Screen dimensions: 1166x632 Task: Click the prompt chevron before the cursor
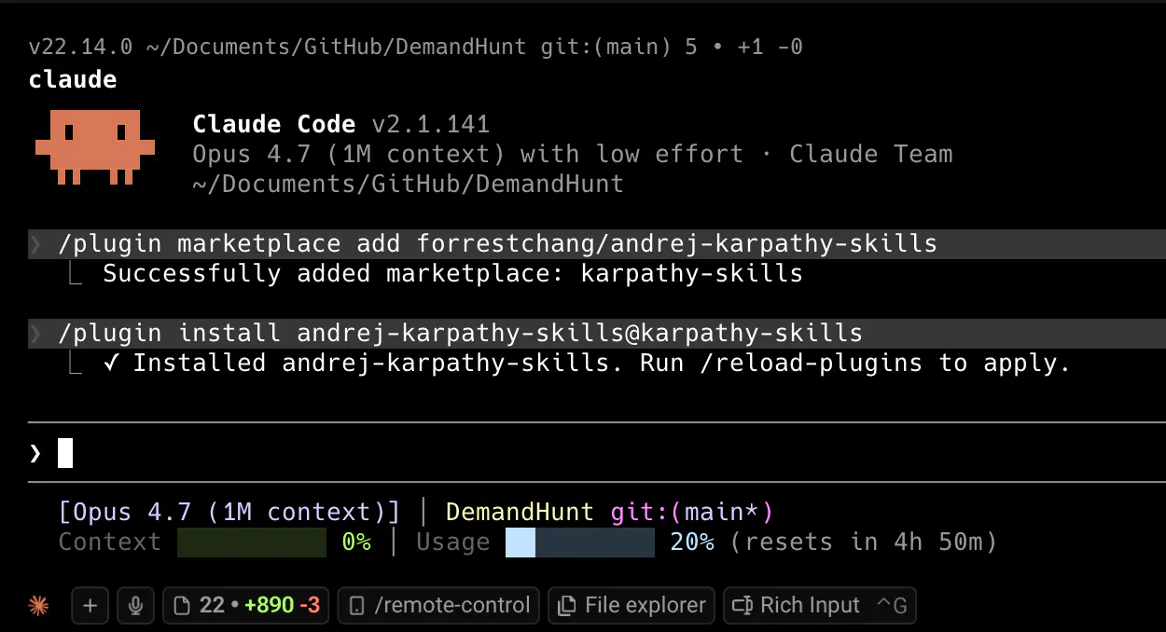click(35, 453)
